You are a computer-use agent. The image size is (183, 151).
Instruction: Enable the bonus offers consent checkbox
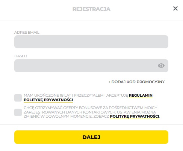click(x=18, y=112)
